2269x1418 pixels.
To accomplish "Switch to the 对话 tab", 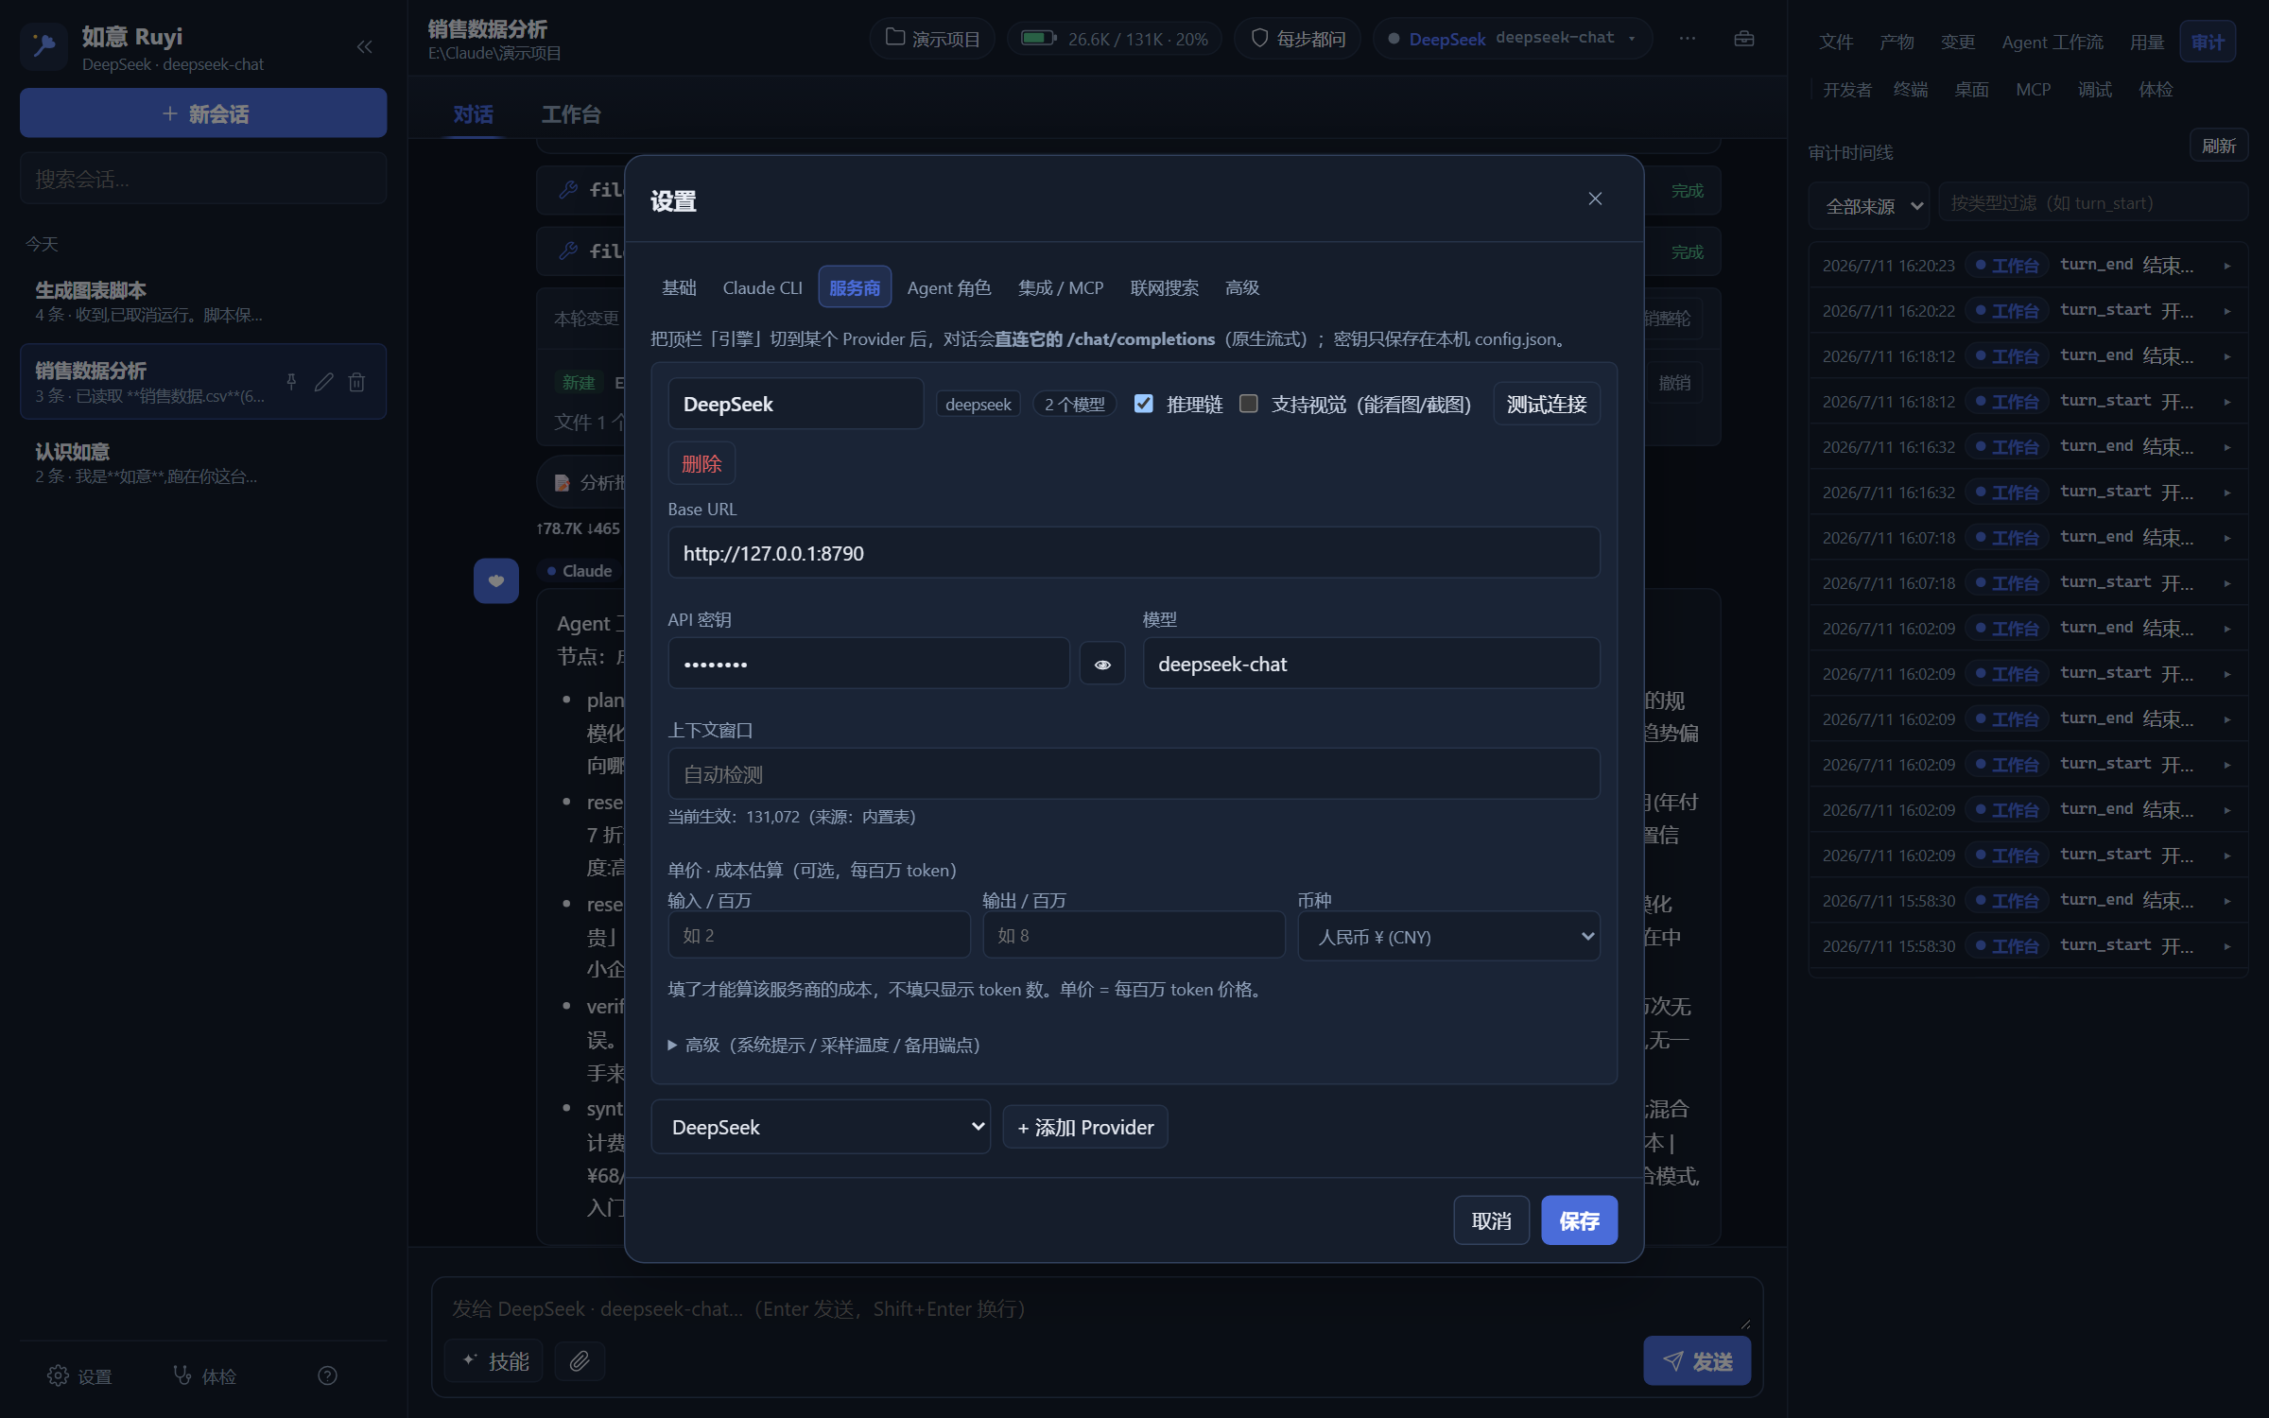I will pos(473,114).
